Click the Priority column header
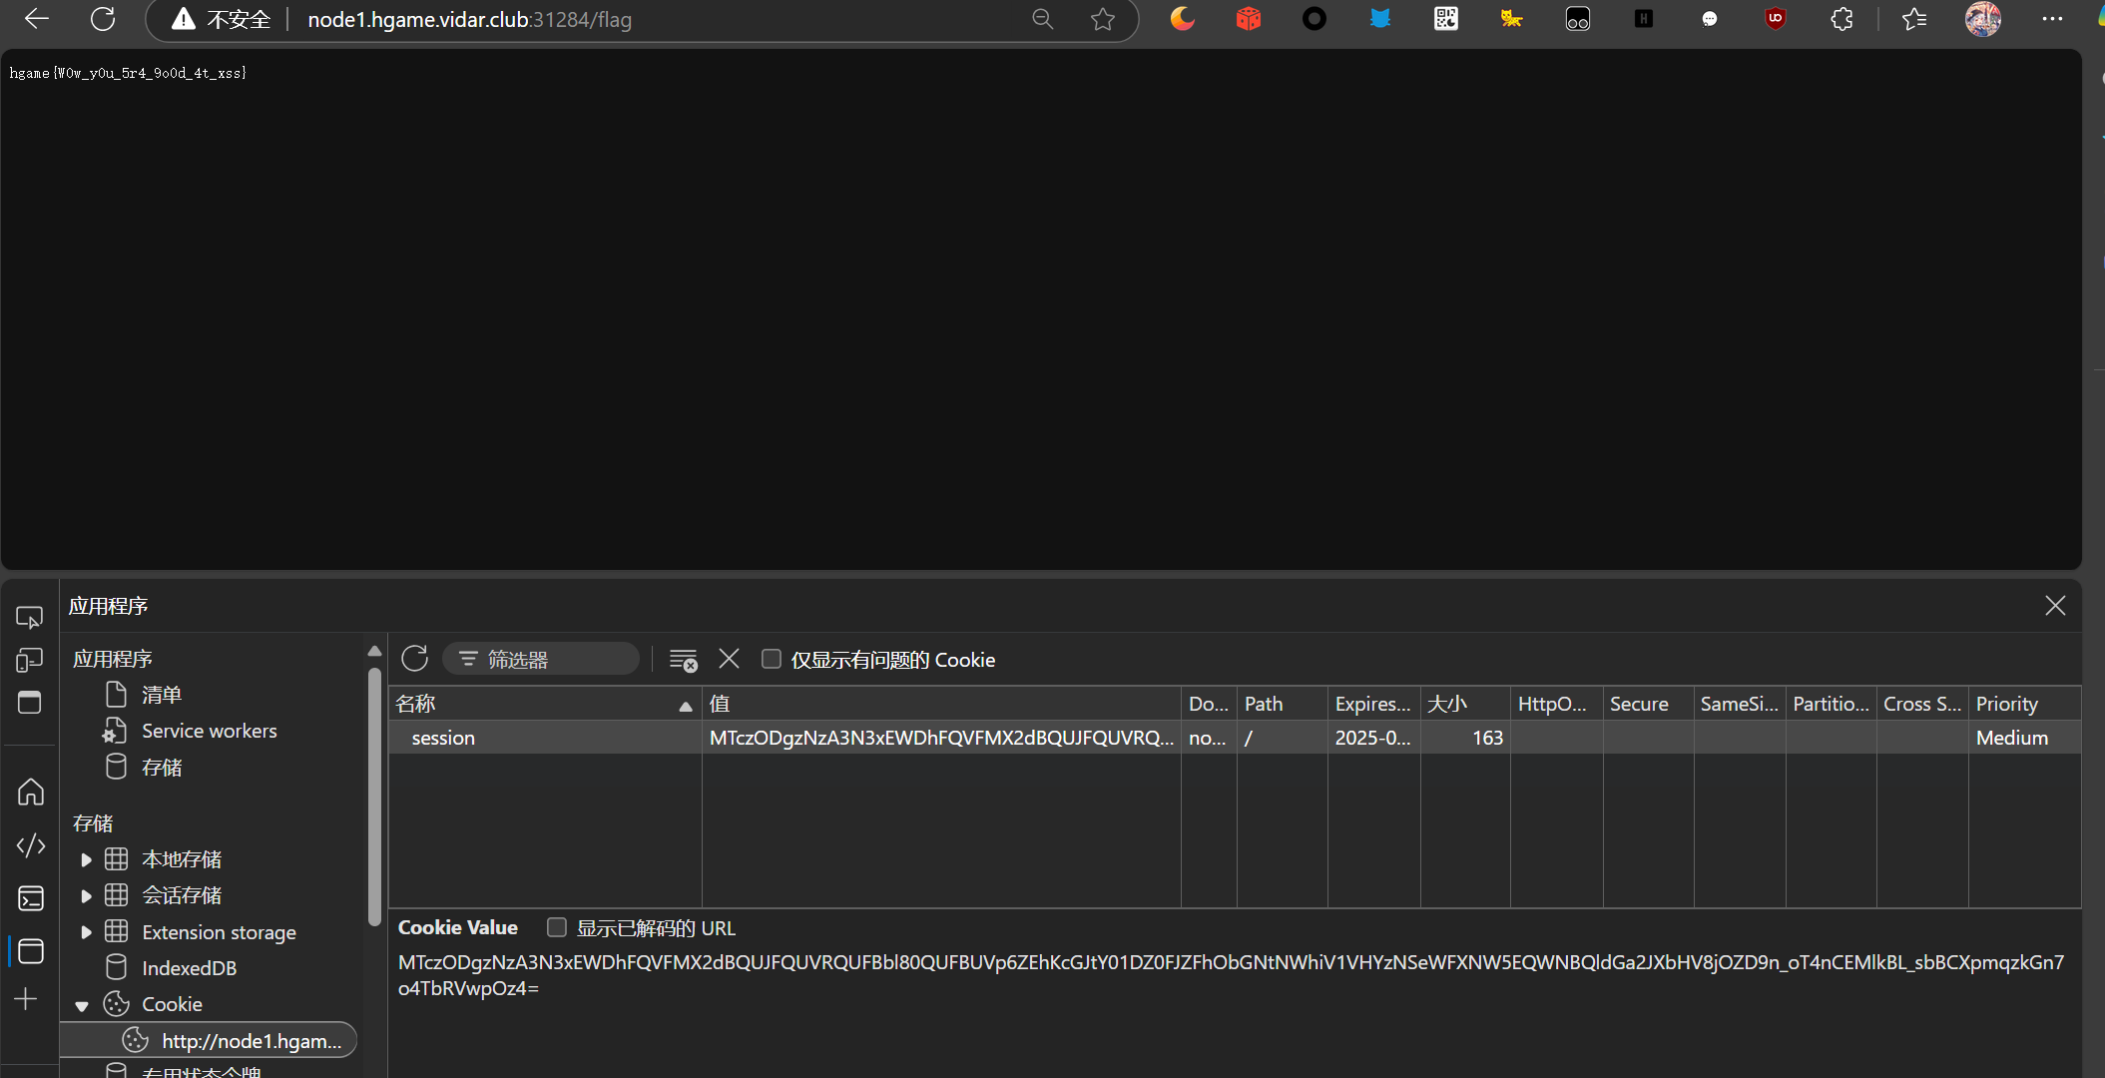 2009,703
